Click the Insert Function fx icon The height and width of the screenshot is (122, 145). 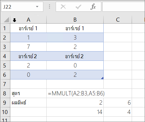tap(93, 7)
